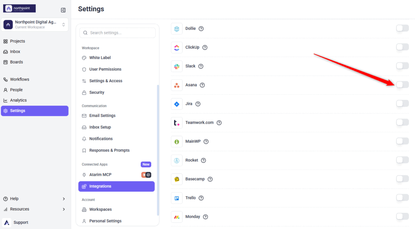Open Responses & Prompts settings

pyautogui.click(x=116, y=150)
